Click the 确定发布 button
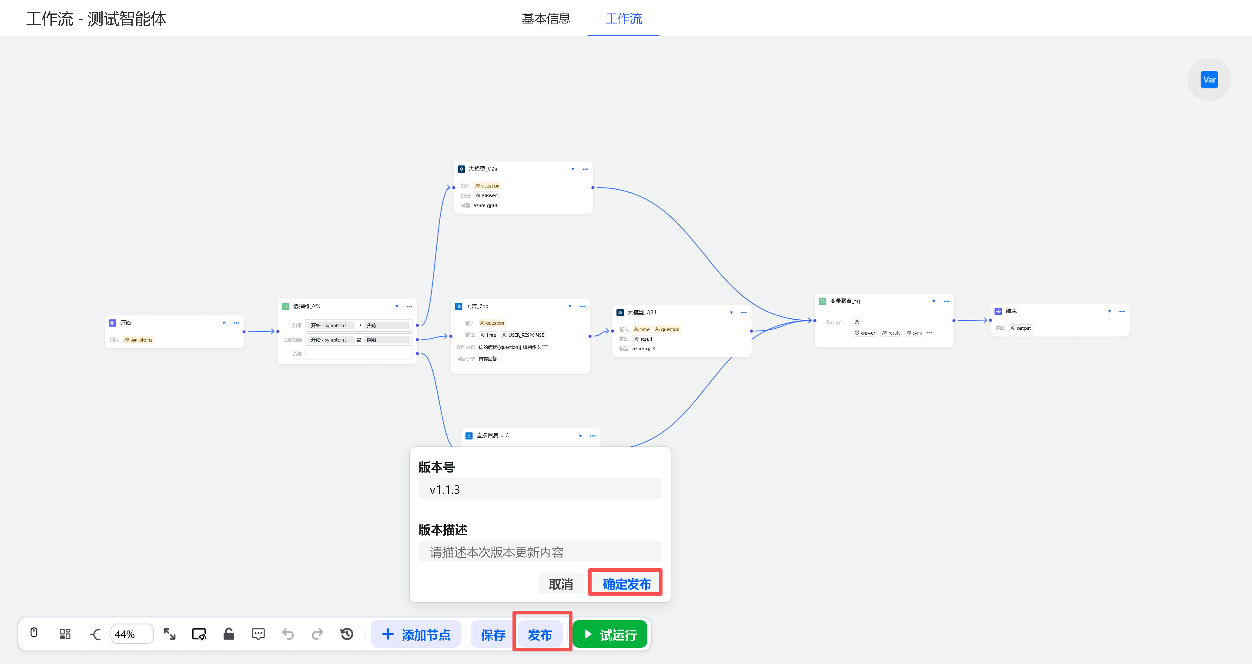Viewport: 1252px width, 664px height. click(626, 584)
